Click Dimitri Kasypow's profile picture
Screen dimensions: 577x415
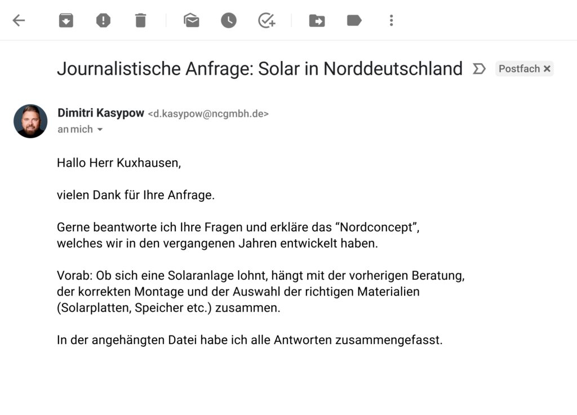(30, 121)
